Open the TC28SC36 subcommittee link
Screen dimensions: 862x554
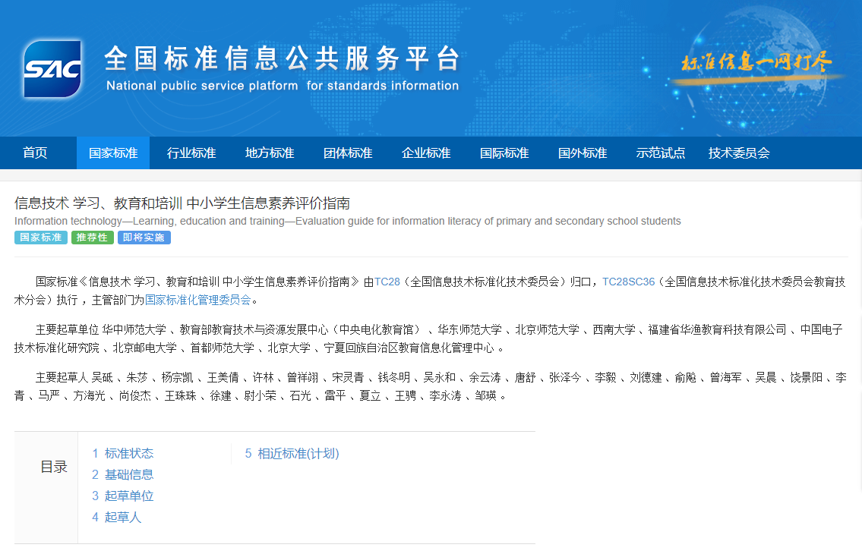coord(628,282)
